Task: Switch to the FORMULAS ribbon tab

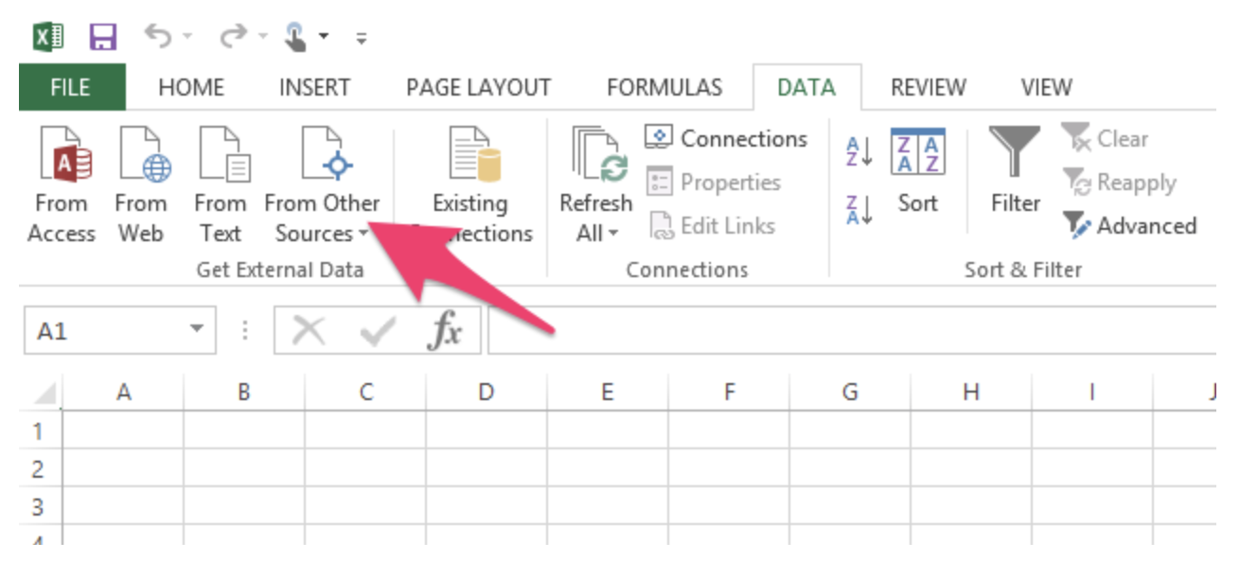Action: click(664, 88)
